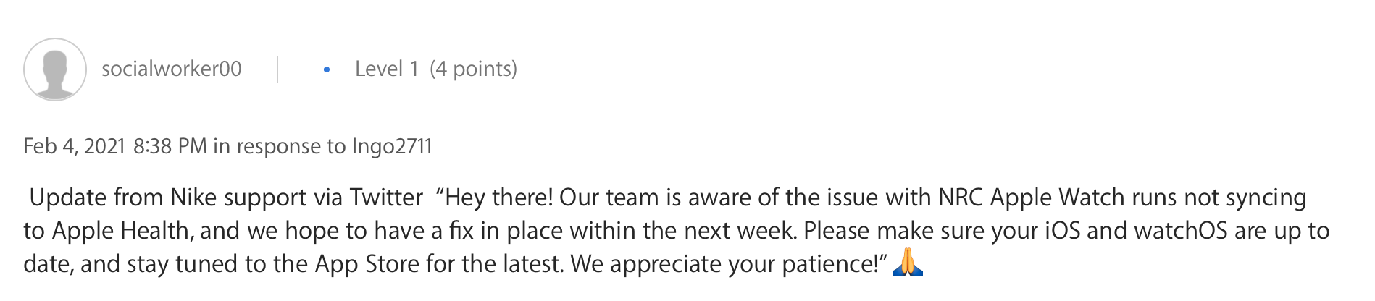1375x301 pixels.
Task: Click the words "in response to"
Action: click(280, 146)
